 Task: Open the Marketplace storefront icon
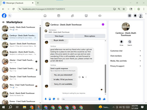pyautogui.click(x=86, y=16)
